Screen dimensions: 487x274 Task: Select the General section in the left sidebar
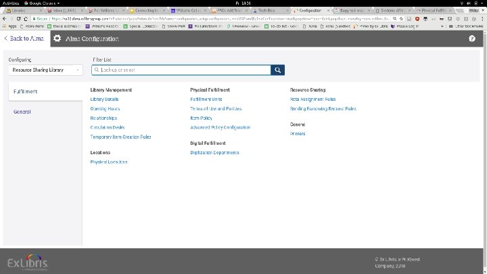[x=22, y=112]
